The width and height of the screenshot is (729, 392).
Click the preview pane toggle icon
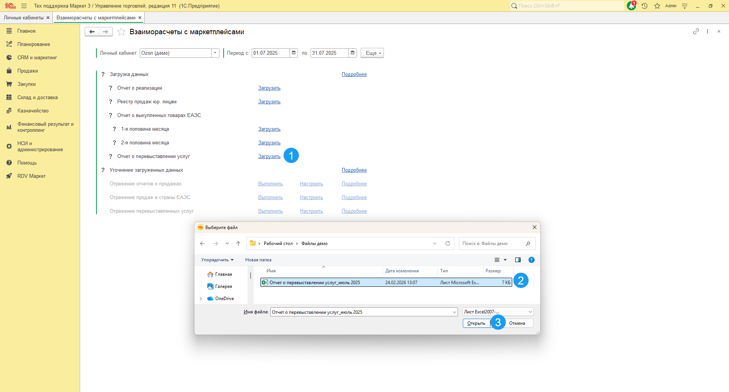click(518, 260)
